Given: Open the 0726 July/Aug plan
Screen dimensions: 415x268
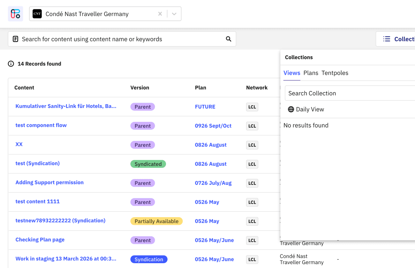Looking at the screenshot, I should [213, 183].
